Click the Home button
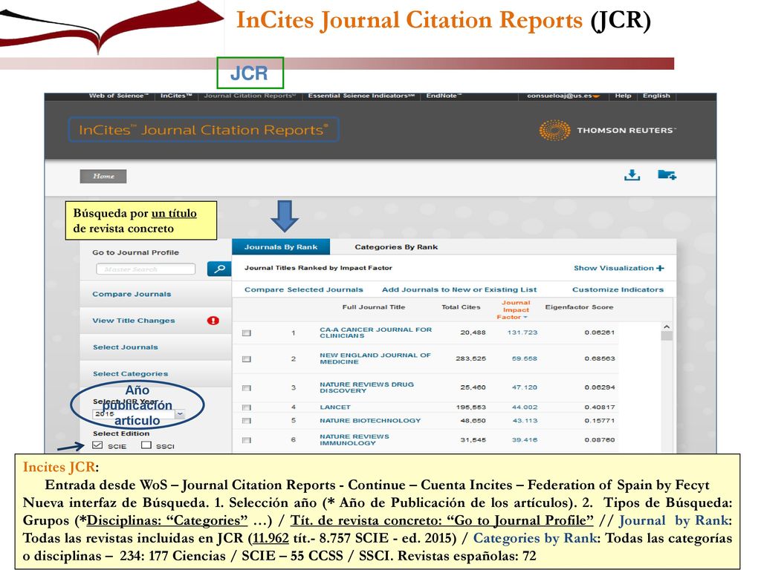This screenshot has height=570, width=761. coord(103,177)
